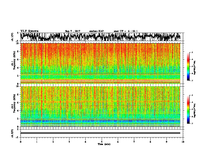Click the "8" kHz tick on the ch.1 frequency axis
Viewport: 206px width, 159px height.
(18, 51)
